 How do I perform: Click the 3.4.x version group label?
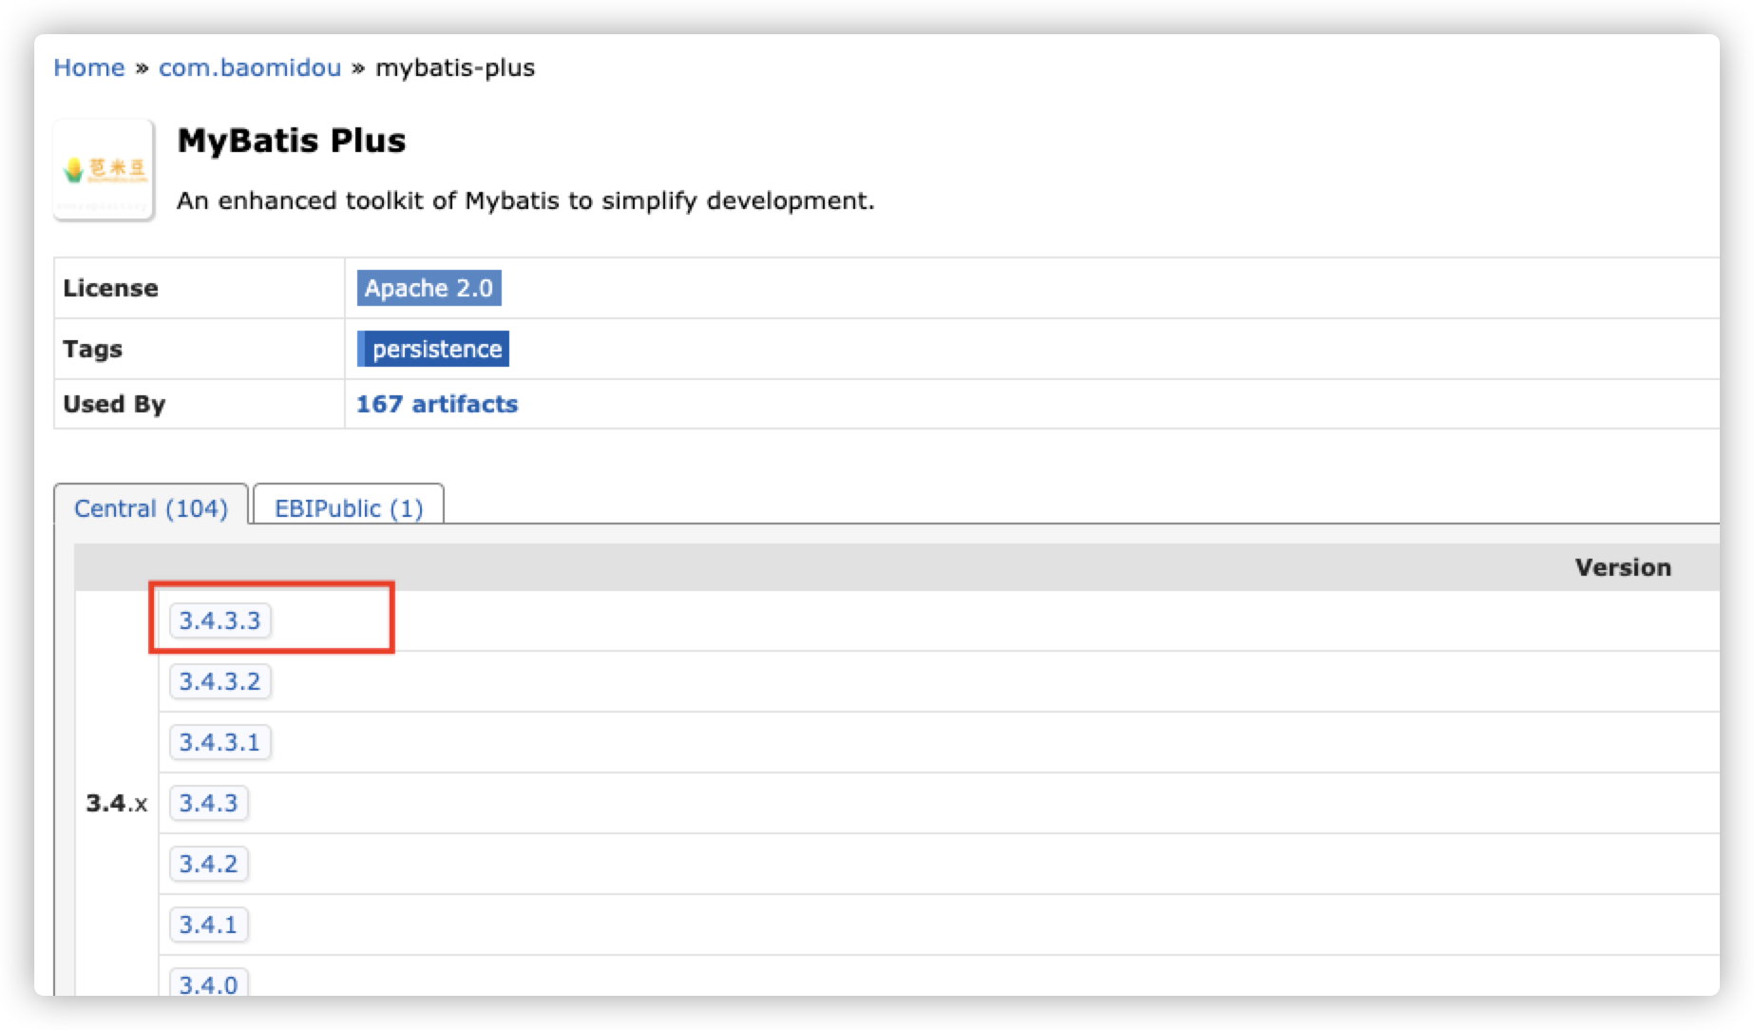click(x=116, y=803)
